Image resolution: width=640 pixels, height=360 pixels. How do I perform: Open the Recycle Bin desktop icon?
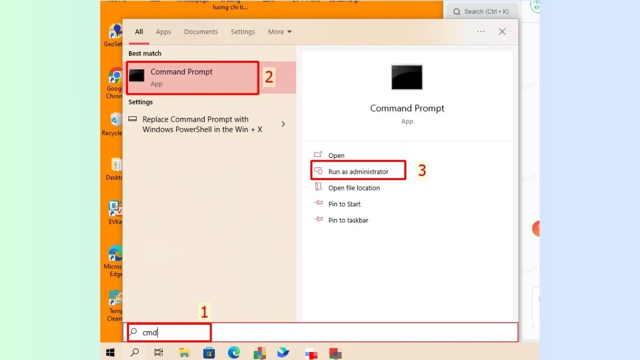pyautogui.click(x=113, y=124)
